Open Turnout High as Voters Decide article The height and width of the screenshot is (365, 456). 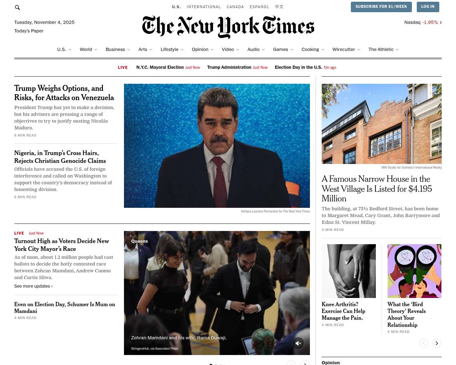click(x=62, y=245)
